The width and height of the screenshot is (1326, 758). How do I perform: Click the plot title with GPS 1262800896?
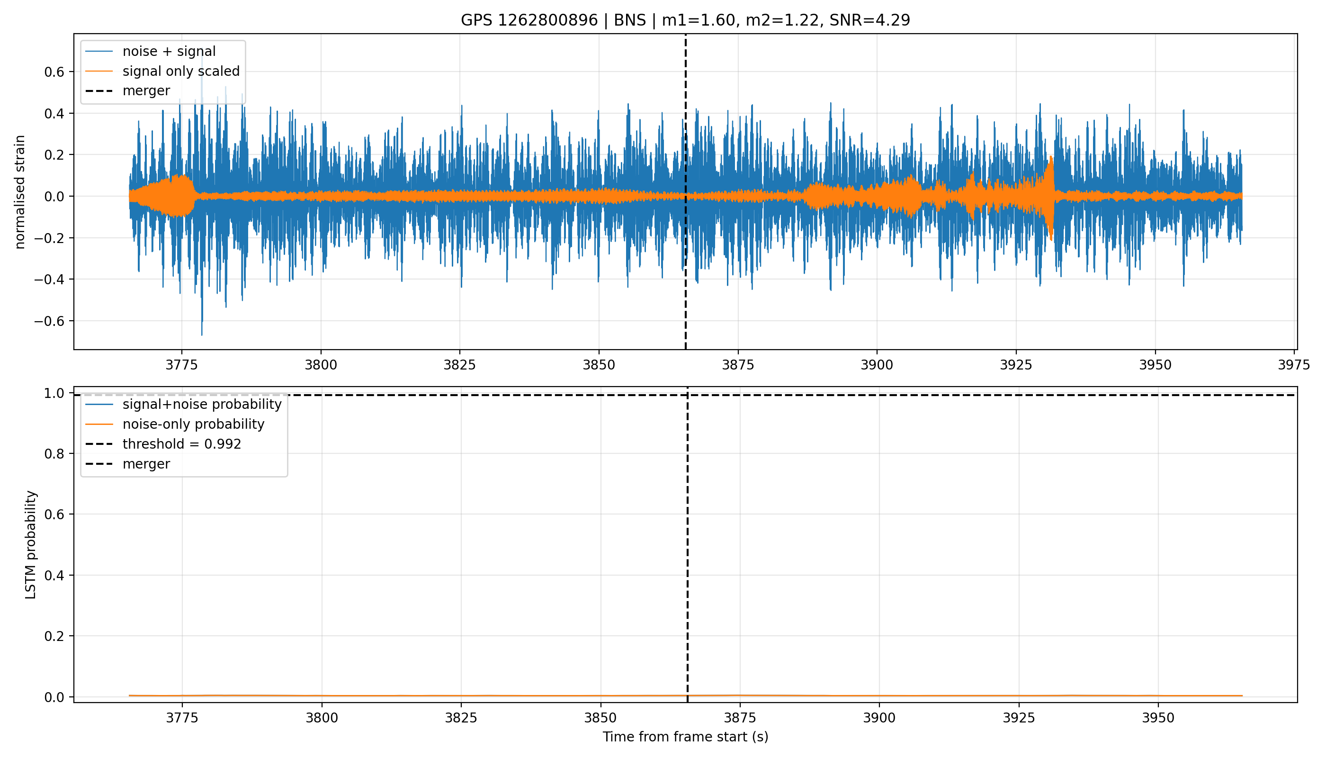685,20
